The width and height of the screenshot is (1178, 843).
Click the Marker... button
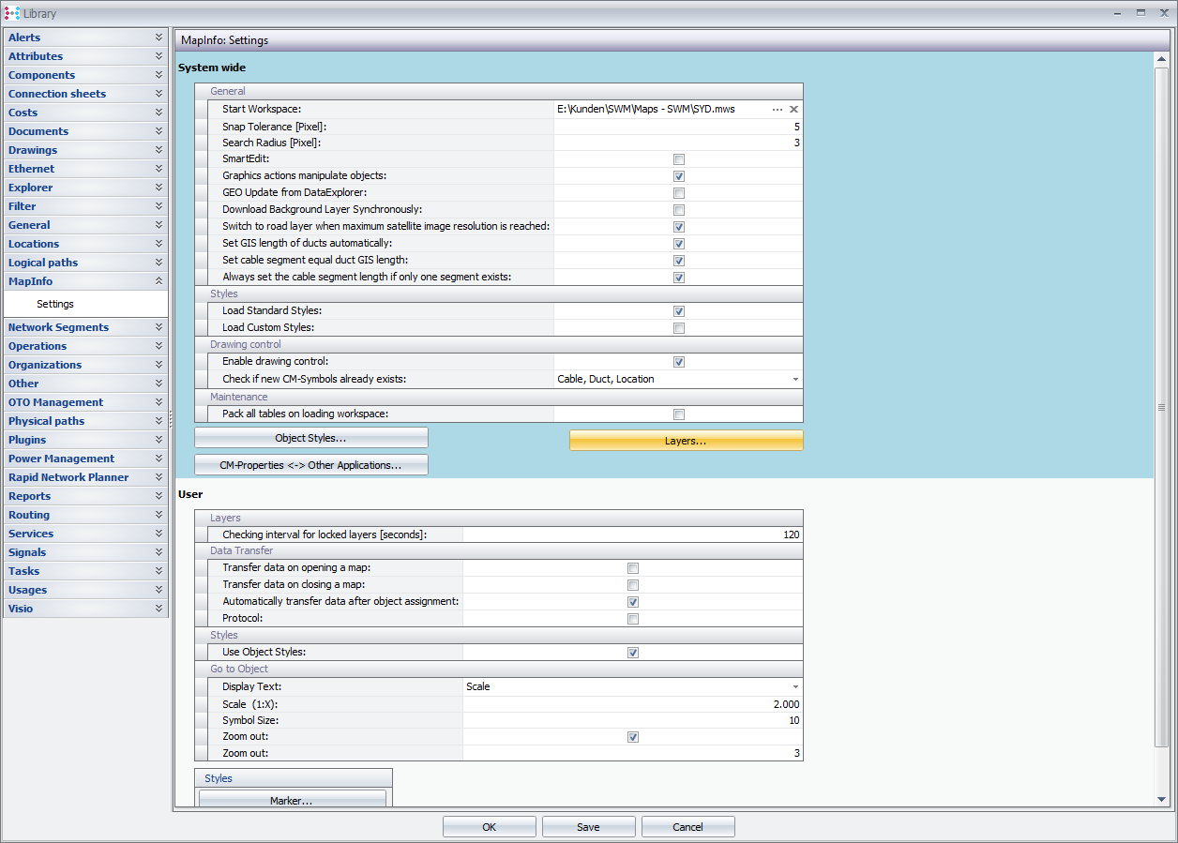point(292,800)
